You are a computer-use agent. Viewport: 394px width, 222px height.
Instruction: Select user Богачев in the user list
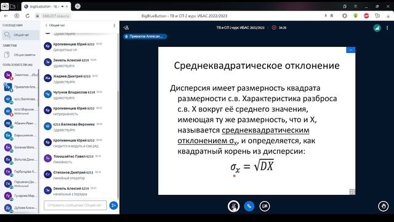click(20, 147)
